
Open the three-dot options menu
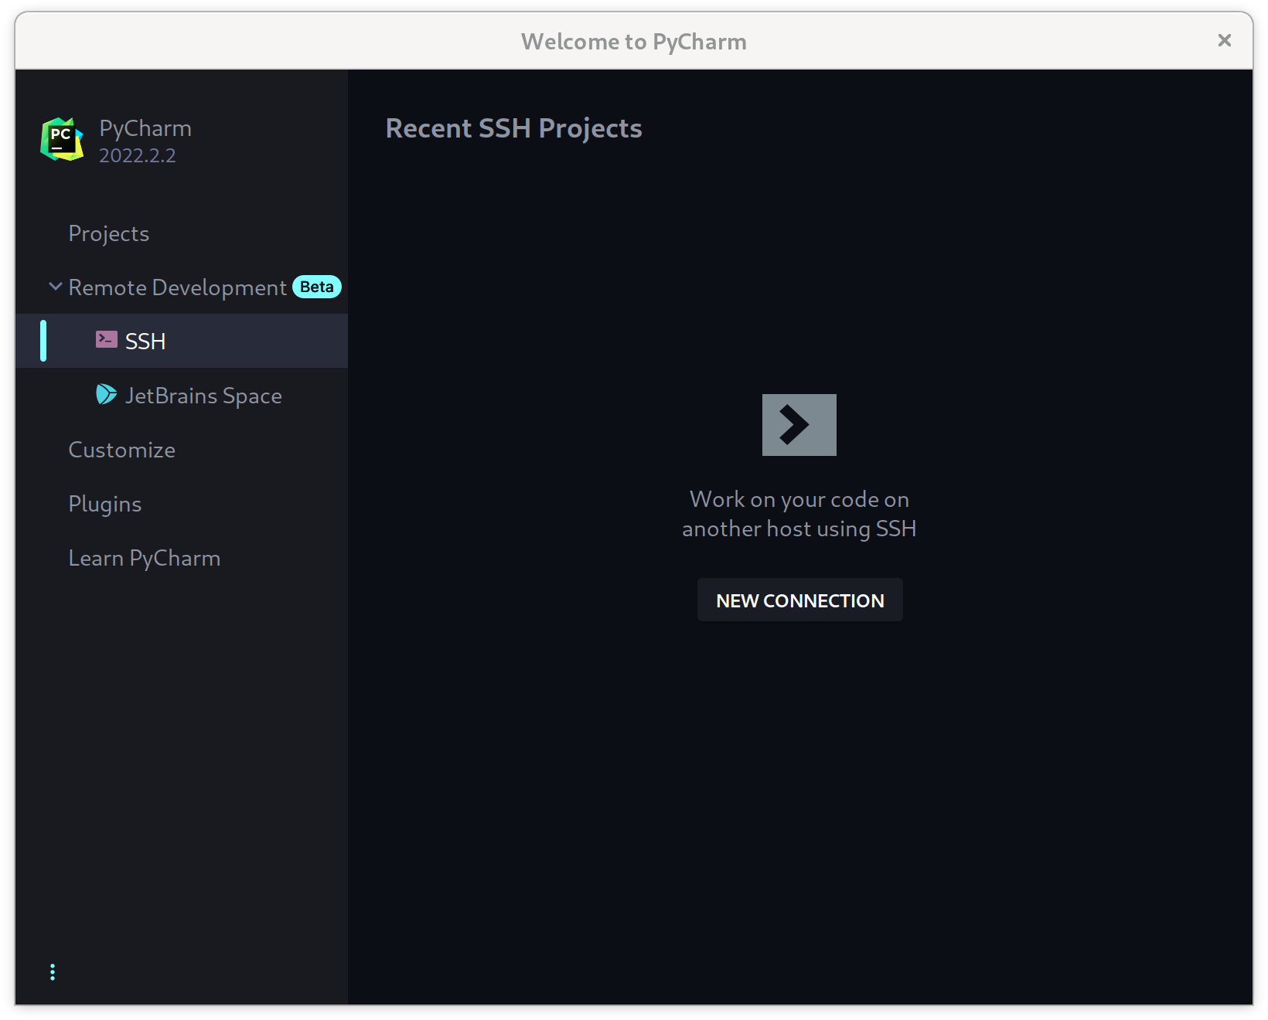(x=52, y=971)
